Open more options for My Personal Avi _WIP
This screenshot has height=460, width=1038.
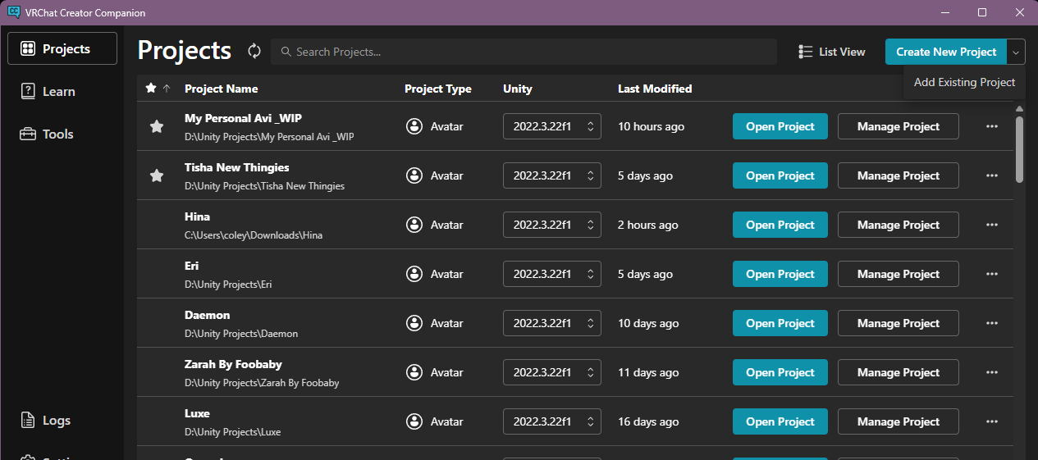[x=991, y=126]
